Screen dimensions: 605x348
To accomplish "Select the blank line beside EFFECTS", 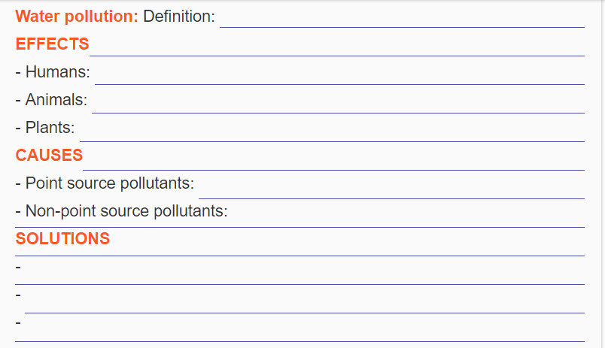I will click(337, 47).
